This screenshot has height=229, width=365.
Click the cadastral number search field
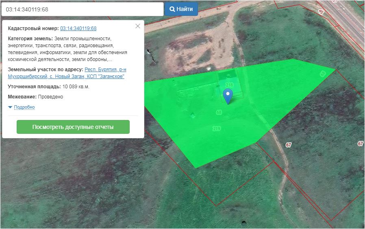tap(82, 9)
